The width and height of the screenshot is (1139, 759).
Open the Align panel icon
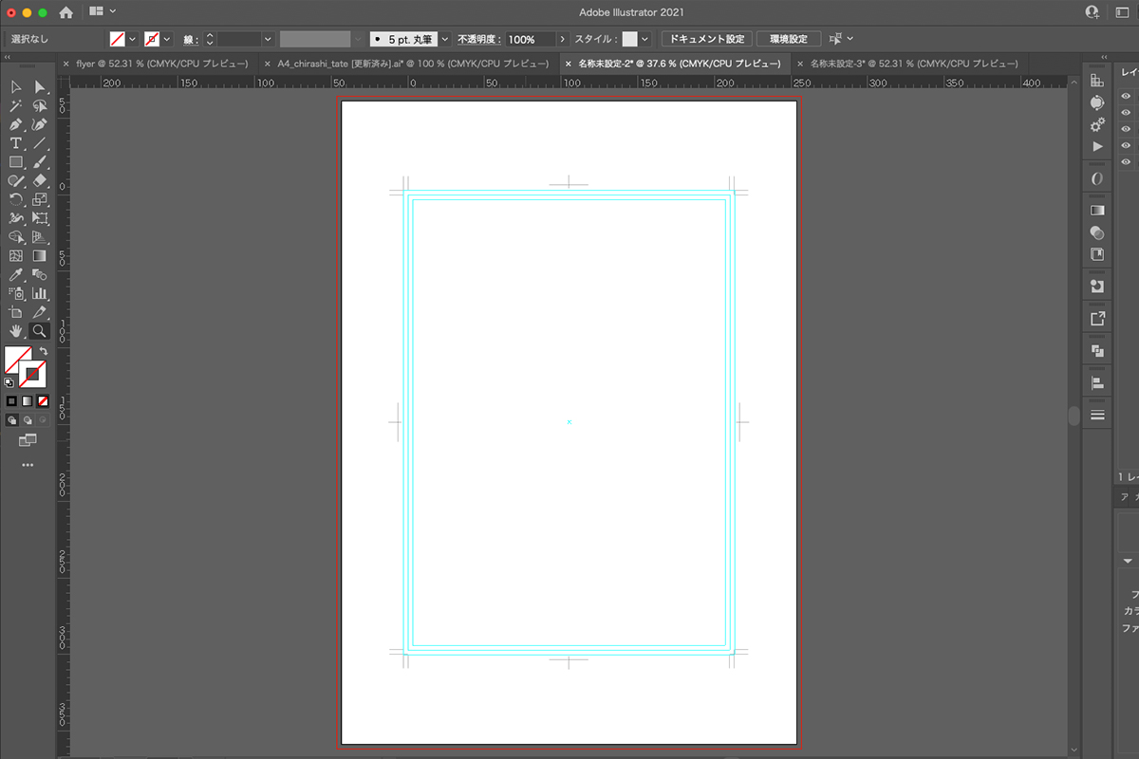1097,382
